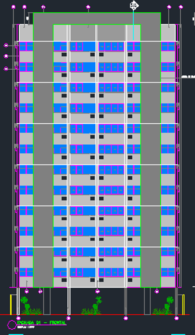
Task: Click the magenta circle beside the facade title
Action: tap(12, 325)
